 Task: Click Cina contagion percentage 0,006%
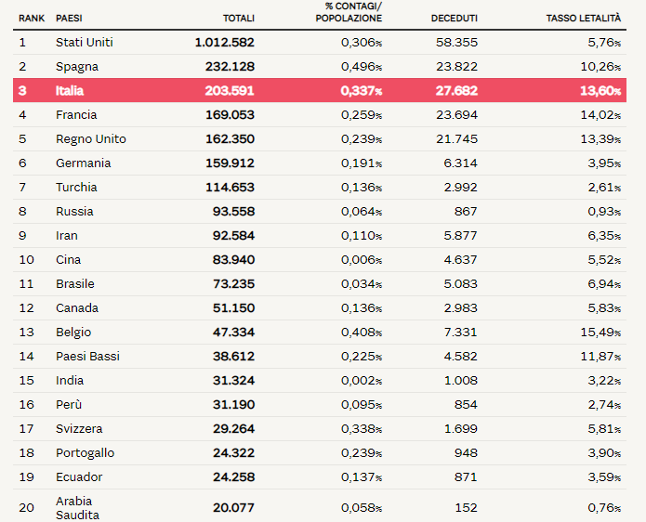click(x=362, y=260)
